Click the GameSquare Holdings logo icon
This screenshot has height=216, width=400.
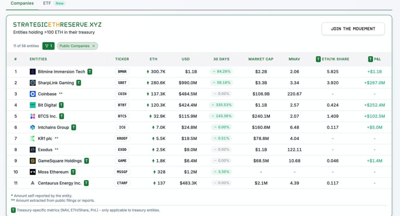33,161
